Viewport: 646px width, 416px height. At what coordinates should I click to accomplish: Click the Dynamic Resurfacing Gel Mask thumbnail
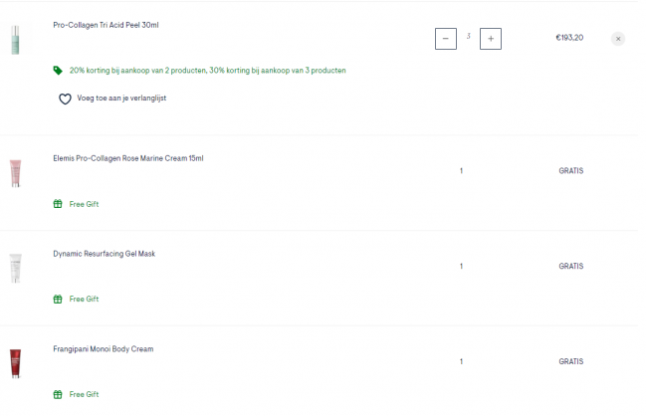tap(15, 268)
